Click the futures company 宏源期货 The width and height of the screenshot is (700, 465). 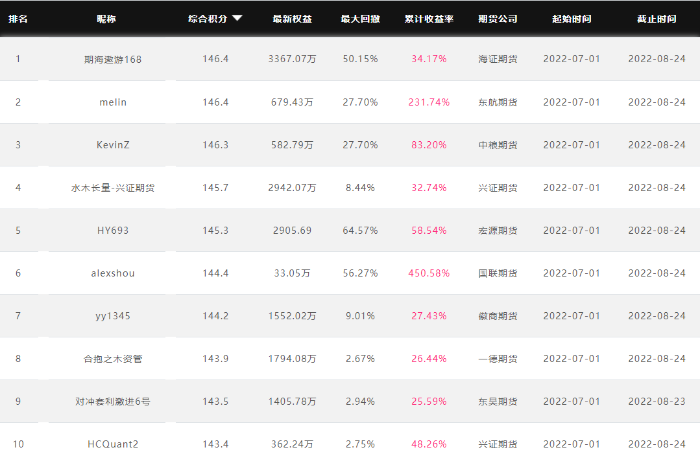498,231
